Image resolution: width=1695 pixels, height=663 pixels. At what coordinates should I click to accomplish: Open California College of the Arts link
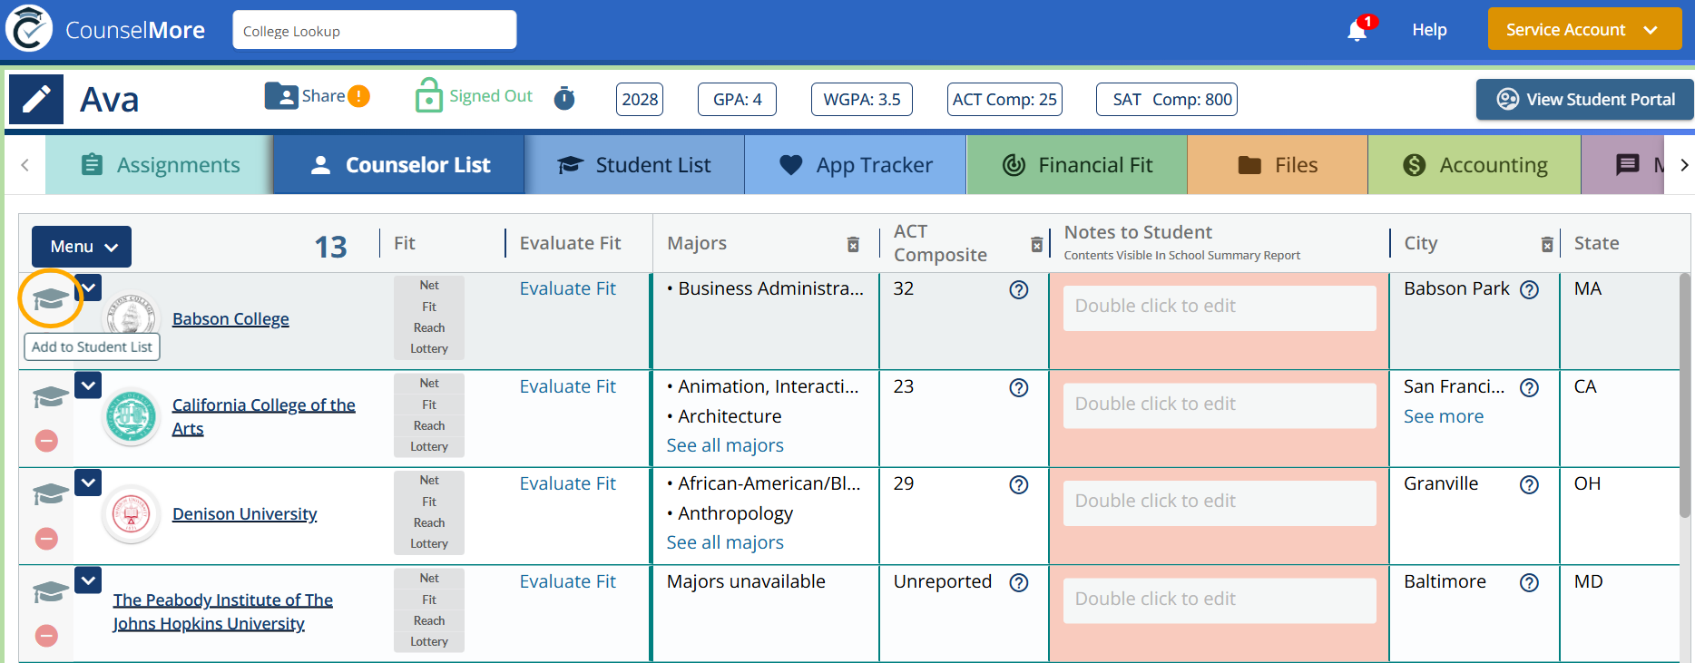coord(264,416)
